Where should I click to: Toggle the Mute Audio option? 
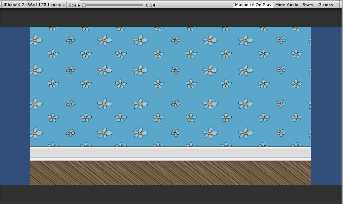[x=287, y=5]
